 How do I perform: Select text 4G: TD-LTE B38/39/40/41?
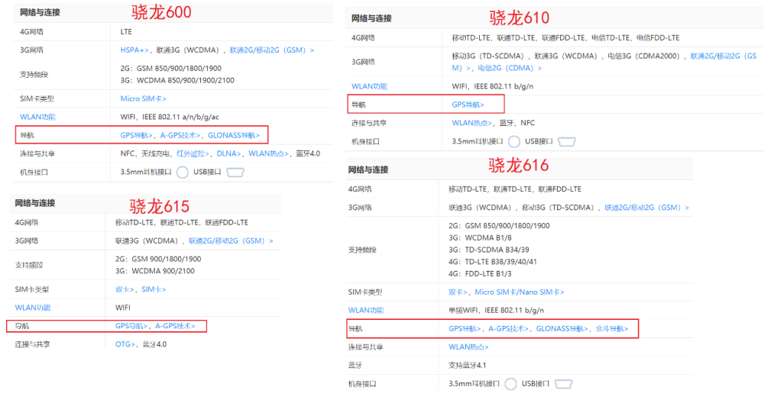[x=493, y=262]
